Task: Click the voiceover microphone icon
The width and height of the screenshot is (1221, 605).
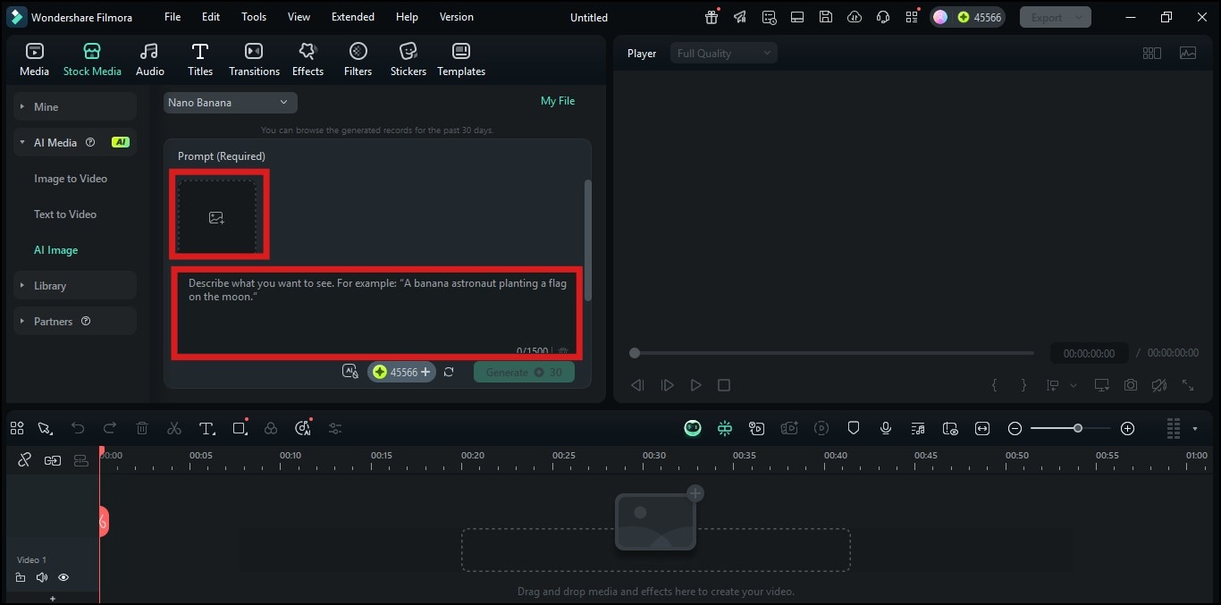Action: click(886, 428)
